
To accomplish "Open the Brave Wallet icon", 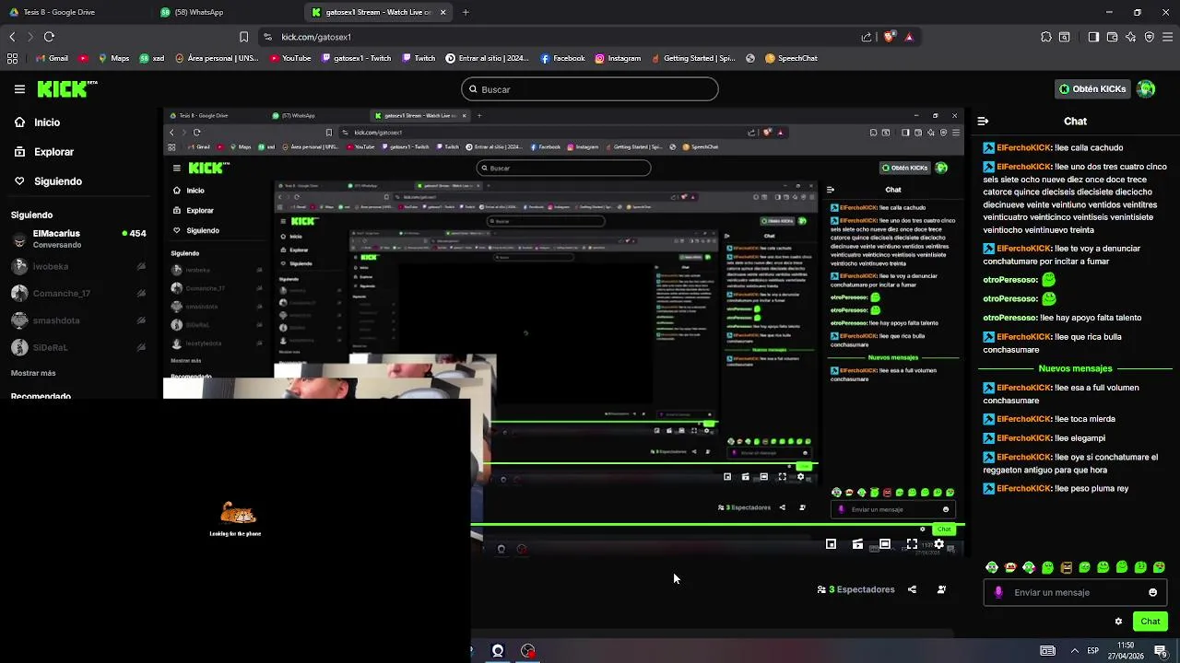I will (x=1113, y=37).
